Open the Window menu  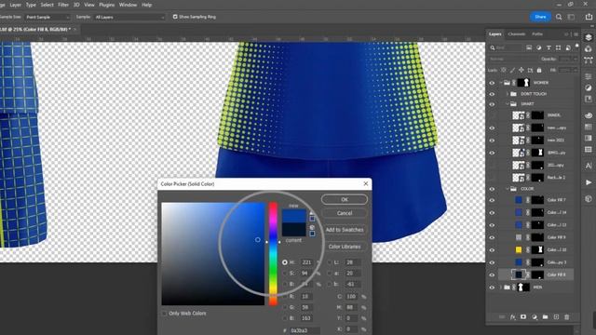[128, 5]
